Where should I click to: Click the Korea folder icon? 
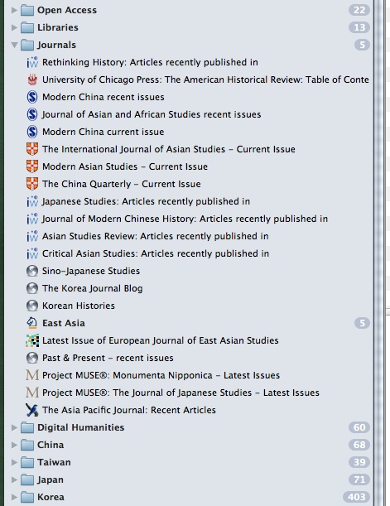(x=27, y=497)
